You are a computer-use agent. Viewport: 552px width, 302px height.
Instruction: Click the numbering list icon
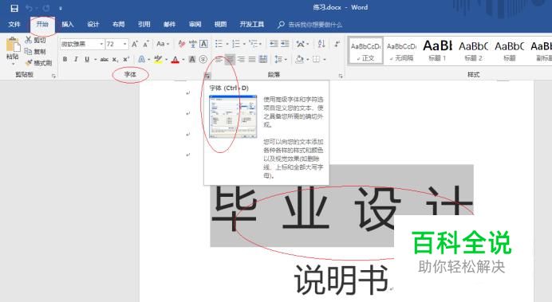tap(236, 44)
